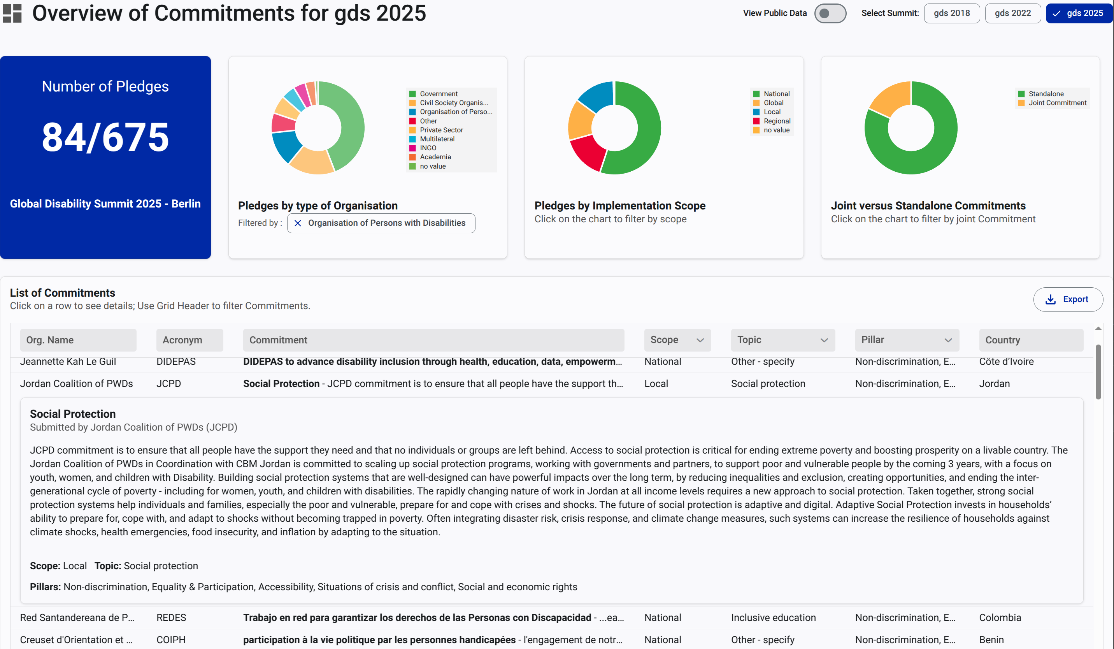Click the Org. Name filter field
This screenshot has width=1114, height=649.
(78, 340)
